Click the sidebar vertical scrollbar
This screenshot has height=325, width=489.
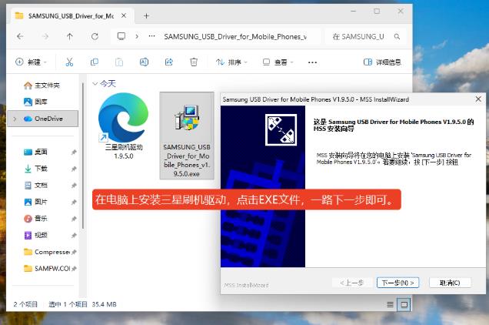coord(83,156)
